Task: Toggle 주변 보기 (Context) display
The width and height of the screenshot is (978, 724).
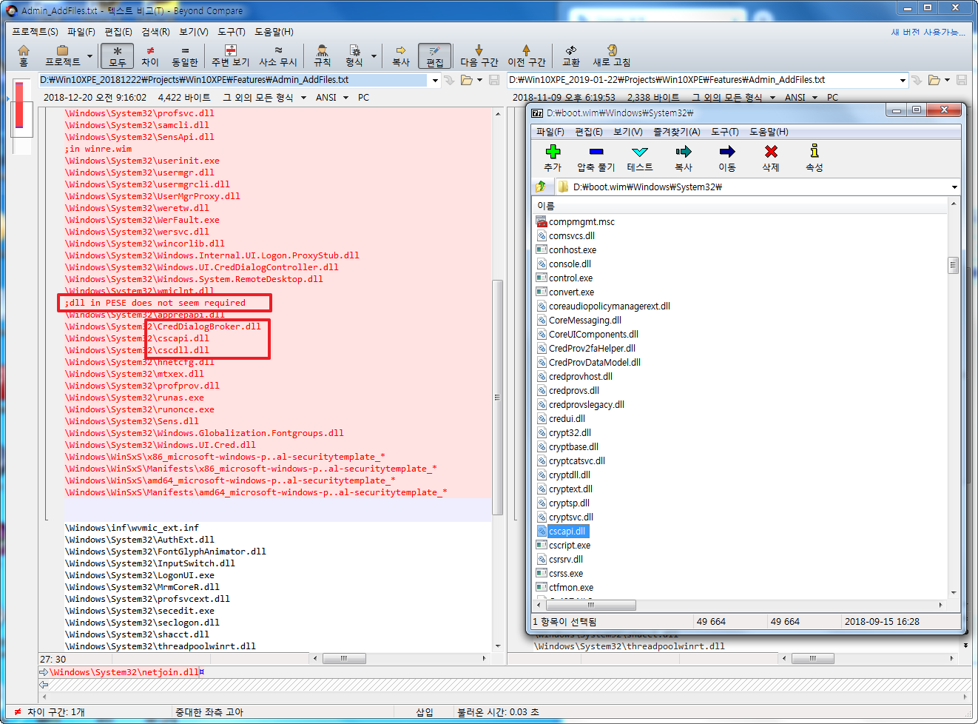Action: tap(231, 56)
